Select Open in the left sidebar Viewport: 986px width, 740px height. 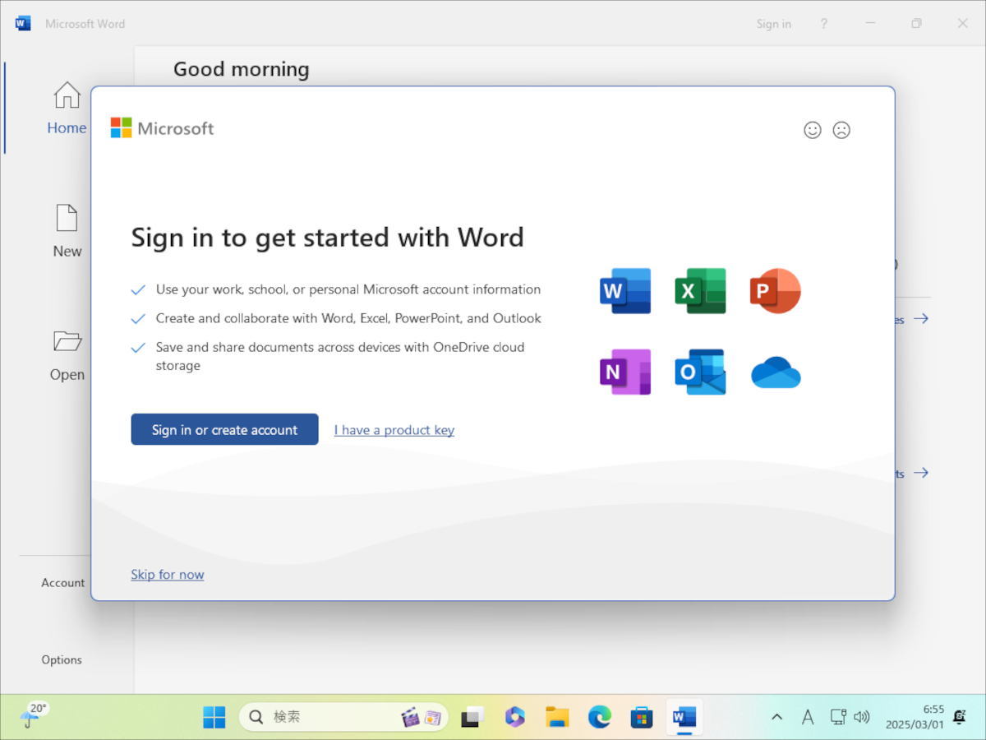coord(67,355)
